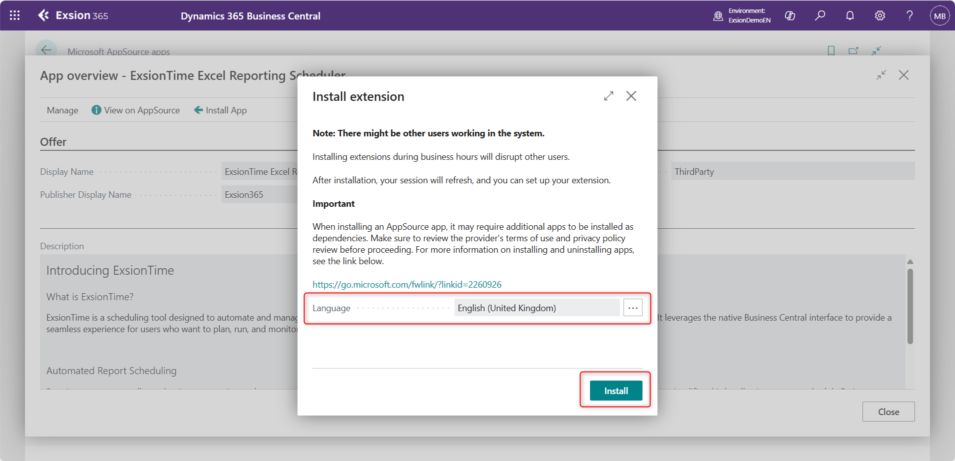Collapse the AppSource apps page view
Viewport: 955px width, 461px height.
(x=876, y=50)
